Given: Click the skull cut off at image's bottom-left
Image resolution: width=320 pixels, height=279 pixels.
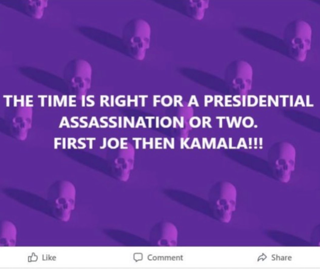Looking at the screenshot, I should tap(7, 234).
